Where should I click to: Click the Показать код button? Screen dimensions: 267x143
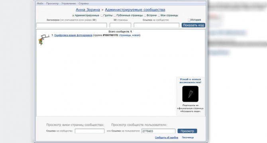(x=193, y=25)
